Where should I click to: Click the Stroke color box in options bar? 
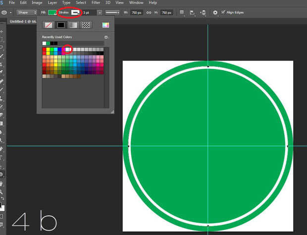click(x=76, y=12)
